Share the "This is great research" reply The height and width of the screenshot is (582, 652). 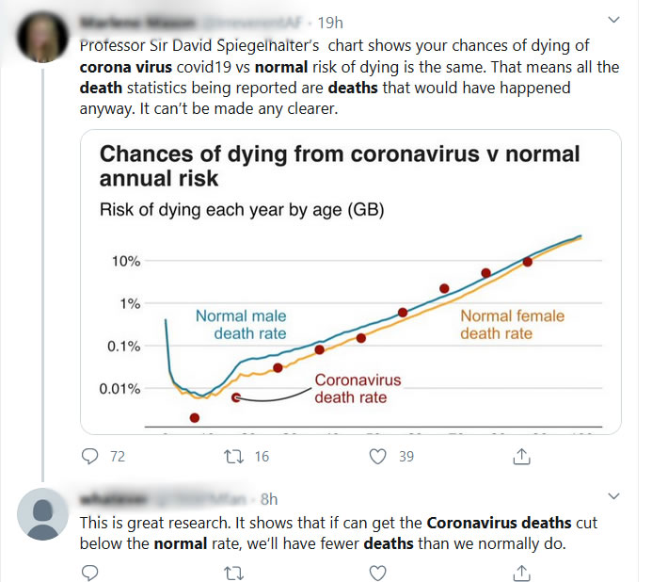520,572
